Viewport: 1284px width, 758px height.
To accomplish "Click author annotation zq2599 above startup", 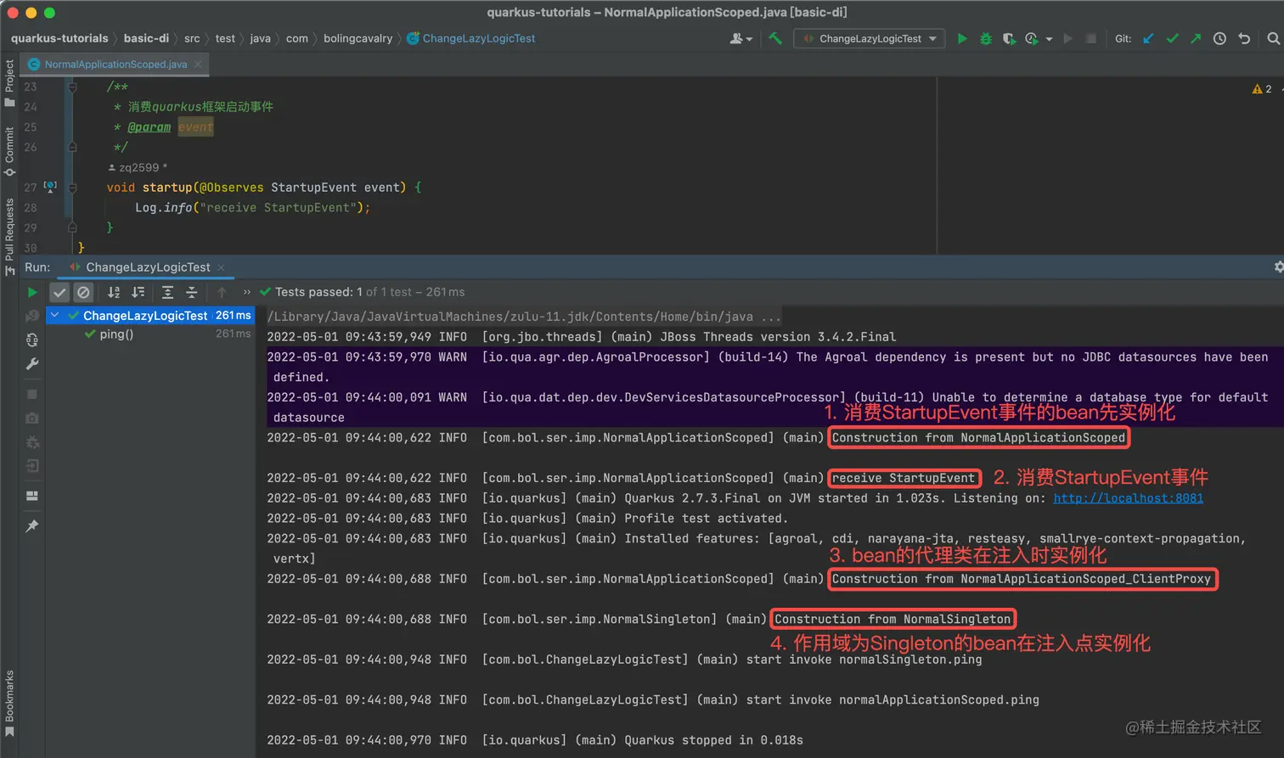I will (138, 167).
